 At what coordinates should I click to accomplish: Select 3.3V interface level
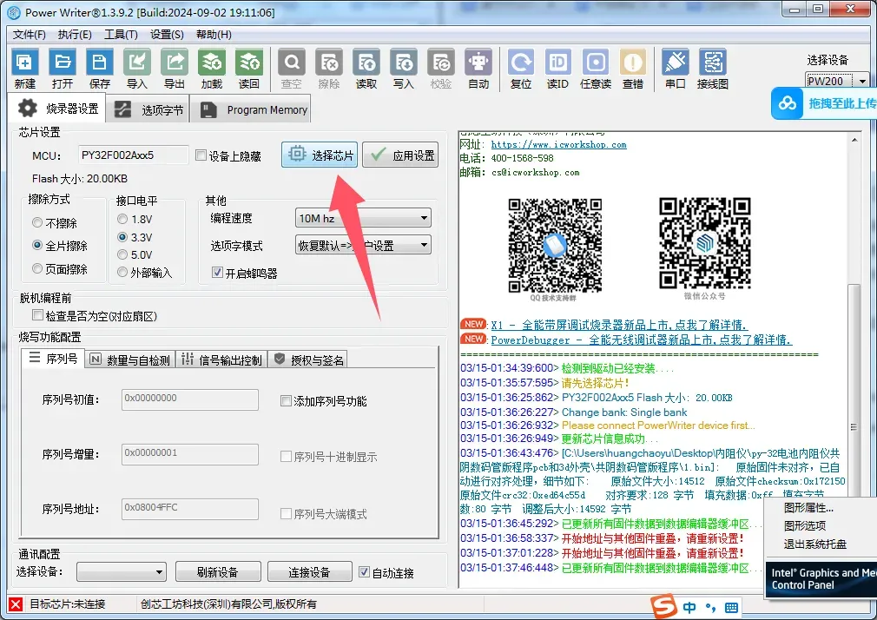click(x=122, y=237)
